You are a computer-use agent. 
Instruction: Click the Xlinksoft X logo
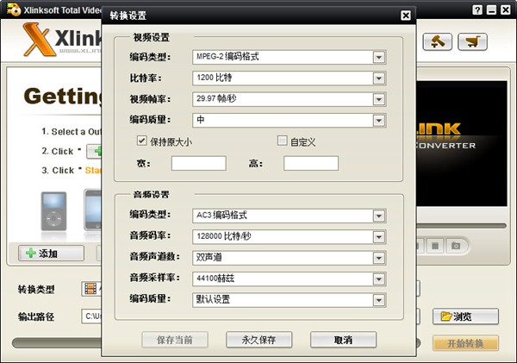click(40, 40)
